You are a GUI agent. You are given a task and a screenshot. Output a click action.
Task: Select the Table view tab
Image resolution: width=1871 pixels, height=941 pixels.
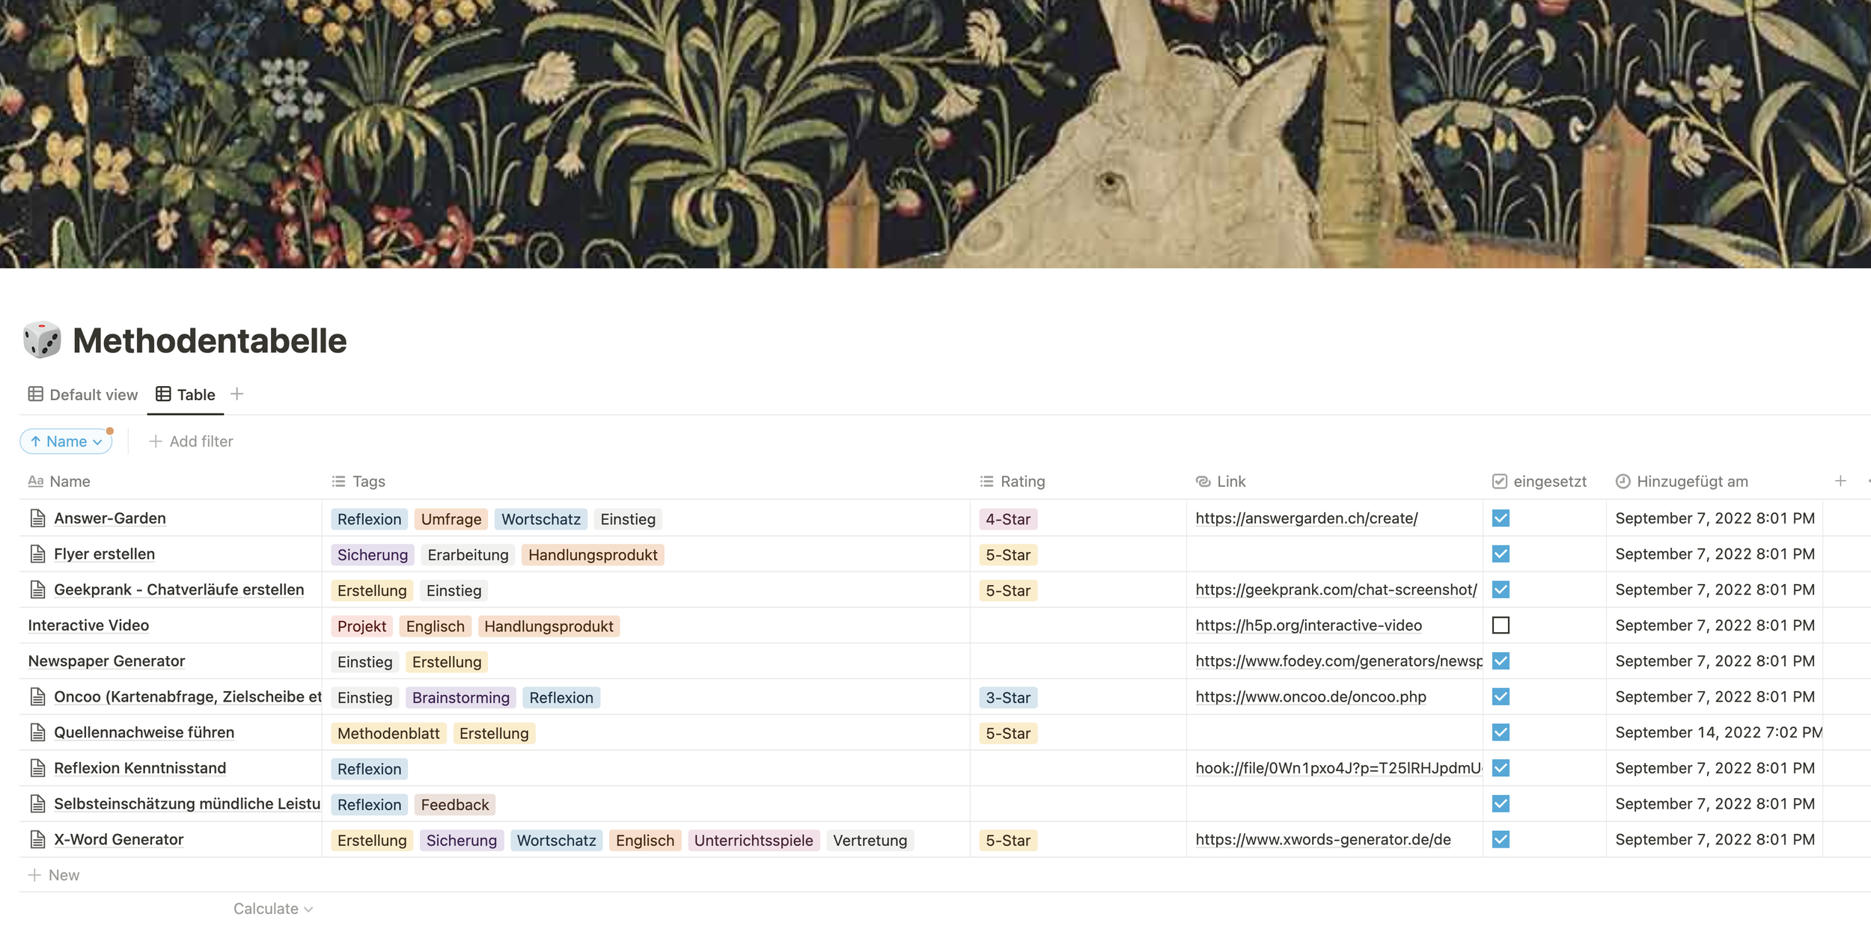[x=186, y=395]
